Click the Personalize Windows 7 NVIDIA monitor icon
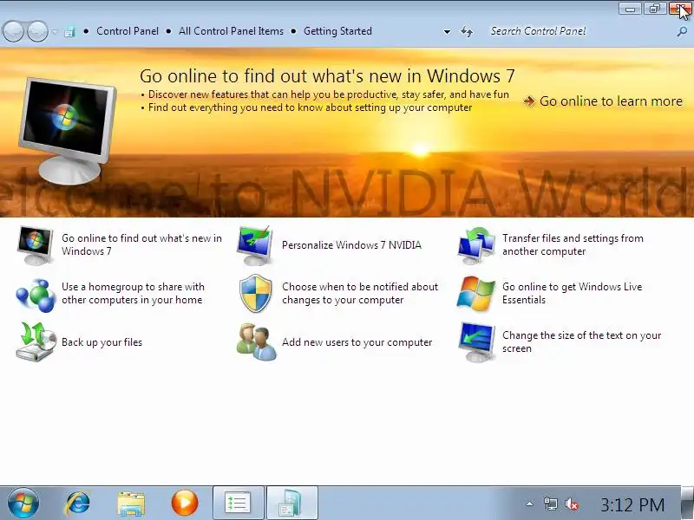Viewport: 694px width, 520px height. (254, 245)
